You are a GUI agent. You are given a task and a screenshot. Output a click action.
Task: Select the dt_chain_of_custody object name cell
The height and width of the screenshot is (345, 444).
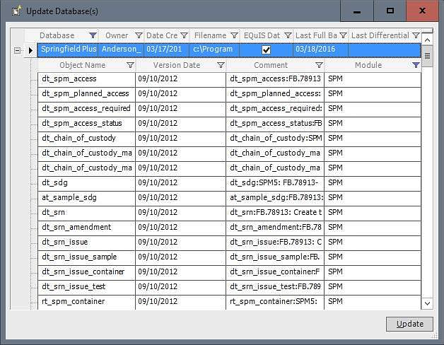pos(85,139)
